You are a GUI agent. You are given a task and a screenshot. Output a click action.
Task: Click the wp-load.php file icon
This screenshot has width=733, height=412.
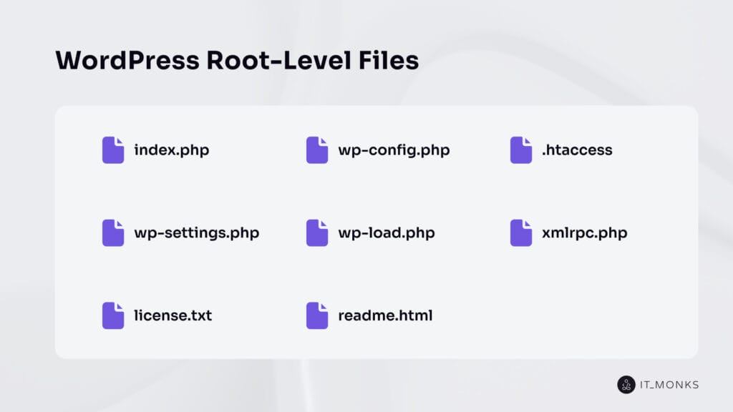pos(317,233)
